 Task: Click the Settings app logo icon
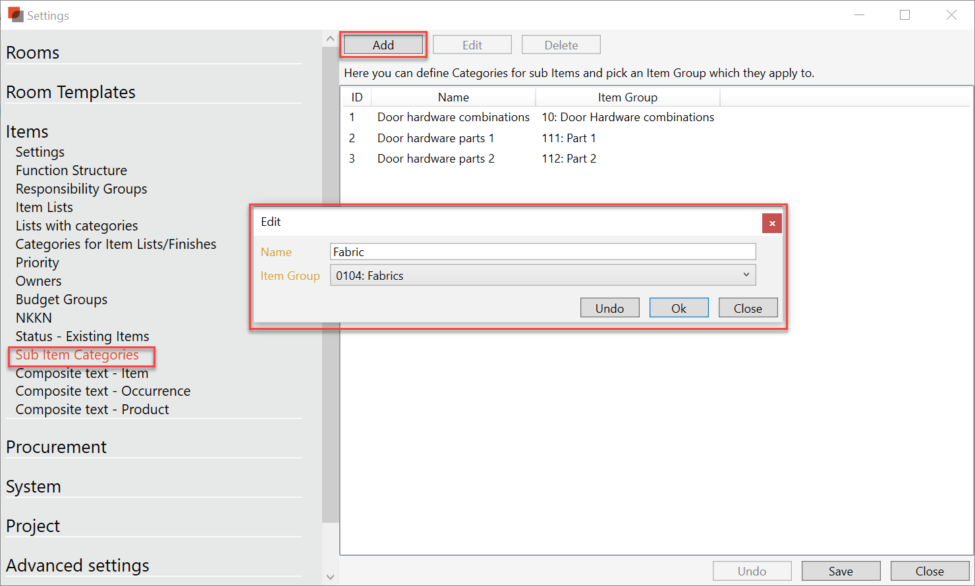(14, 14)
